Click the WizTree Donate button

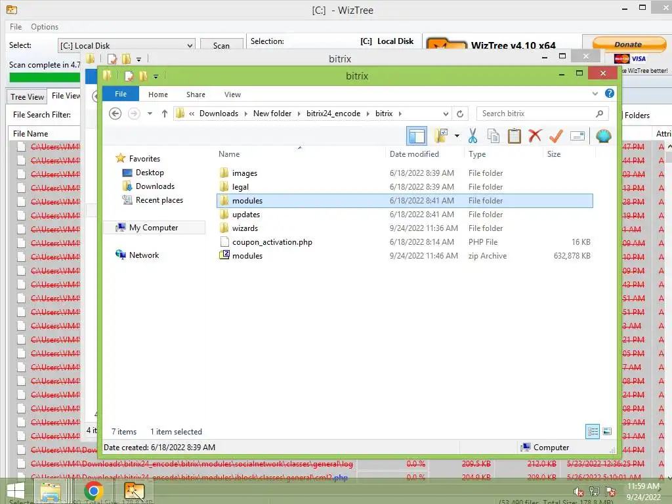(x=628, y=44)
